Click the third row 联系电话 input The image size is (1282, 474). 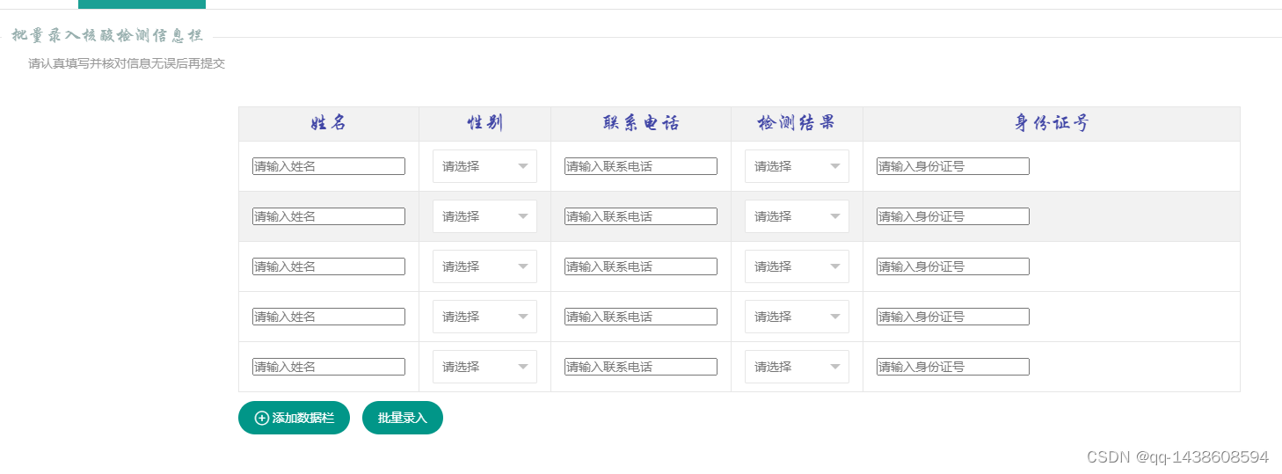pos(641,266)
